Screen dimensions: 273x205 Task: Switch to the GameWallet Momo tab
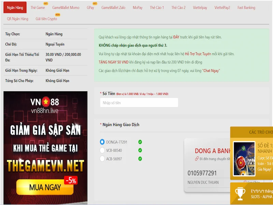(66, 8)
